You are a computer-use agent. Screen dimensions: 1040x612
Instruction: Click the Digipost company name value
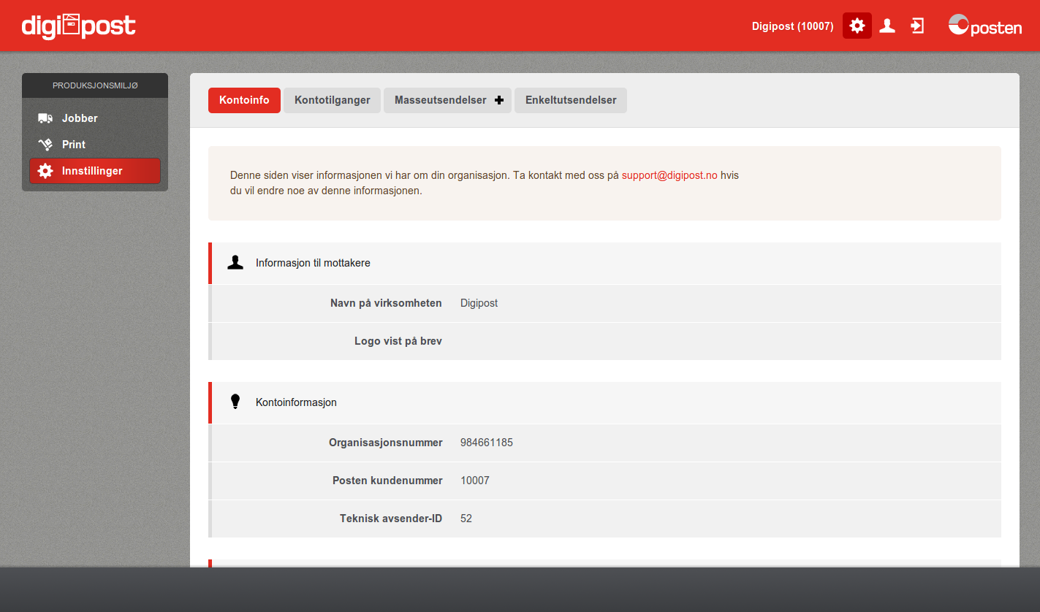coord(479,303)
